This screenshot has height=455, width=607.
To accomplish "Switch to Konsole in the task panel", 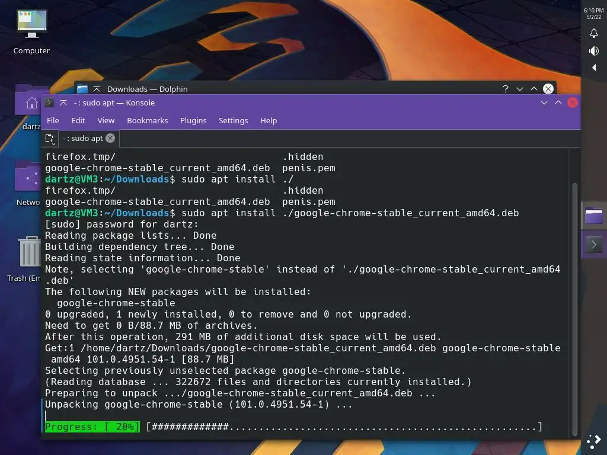I will coord(594,245).
